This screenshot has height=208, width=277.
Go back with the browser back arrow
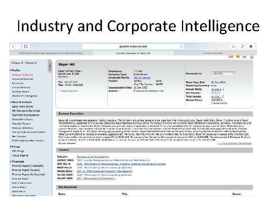click(x=13, y=46)
